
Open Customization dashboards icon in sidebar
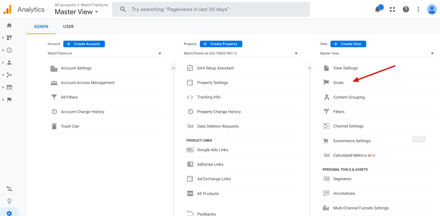pos(9,38)
